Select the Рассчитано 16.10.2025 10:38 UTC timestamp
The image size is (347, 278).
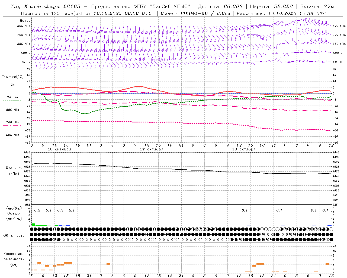[x=281, y=13]
